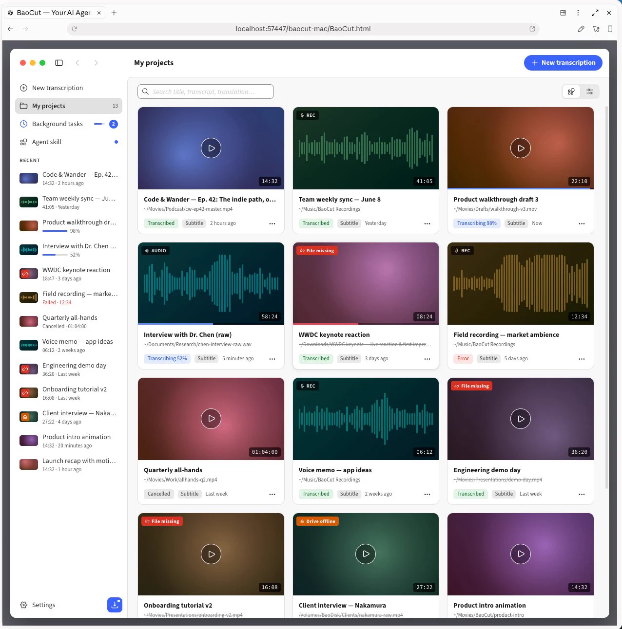Open more options for Team weekly sync card
This screenshot has height=629, width=622.
[427, 223]
